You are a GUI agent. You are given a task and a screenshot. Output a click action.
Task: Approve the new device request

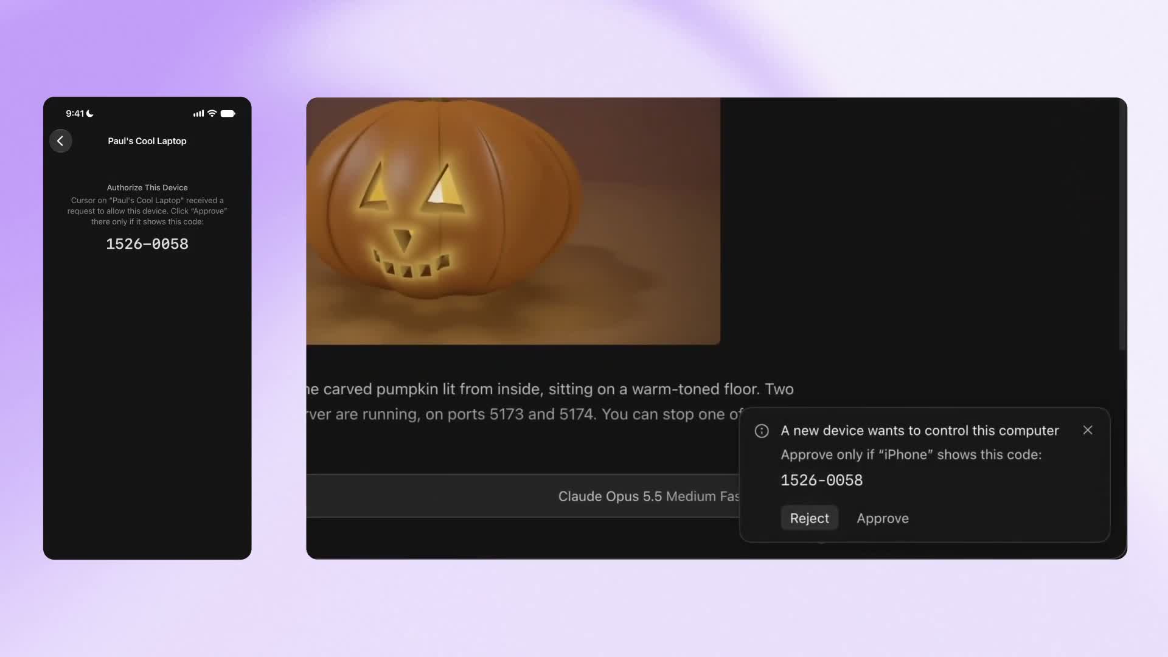click(x=883, y=518)
